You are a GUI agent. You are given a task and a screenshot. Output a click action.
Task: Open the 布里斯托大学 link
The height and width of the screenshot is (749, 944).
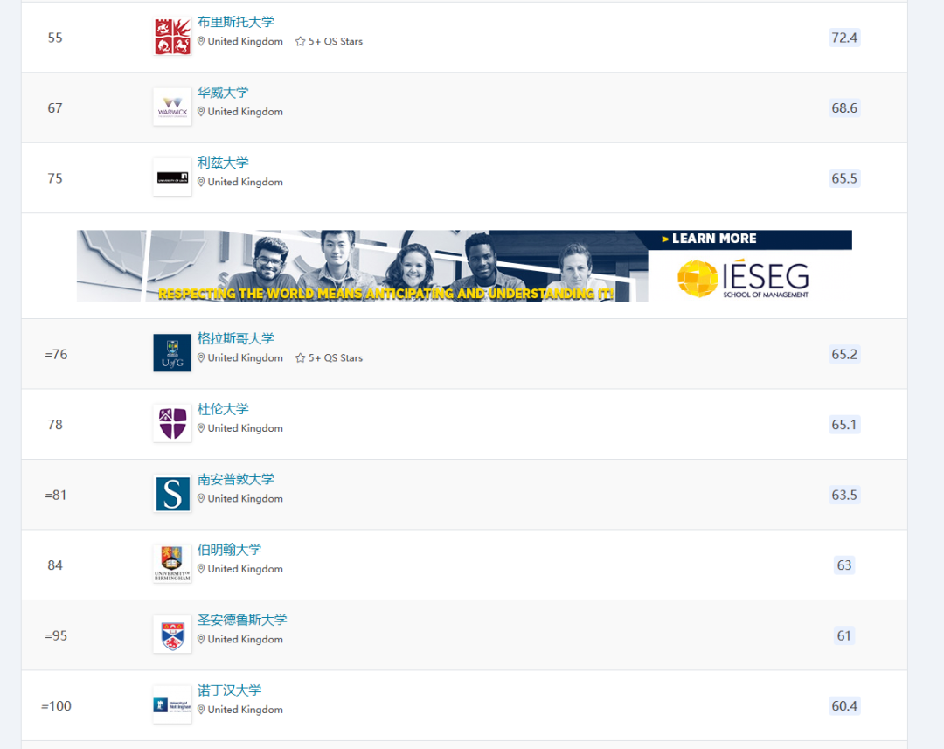235,22
